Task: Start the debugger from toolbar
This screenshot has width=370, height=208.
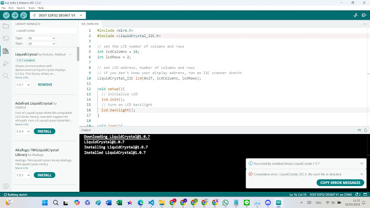Action: [23, 16]
